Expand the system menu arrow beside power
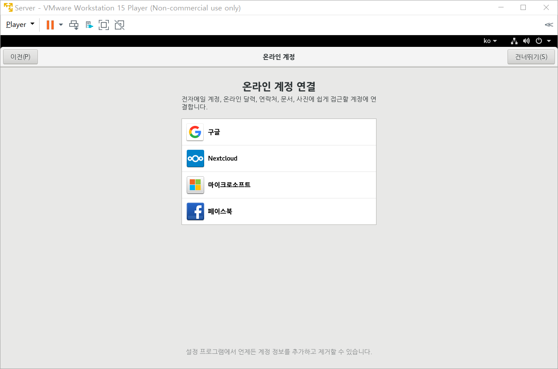The width and height of the screenshot is (558, 369). tap(549, 41)
